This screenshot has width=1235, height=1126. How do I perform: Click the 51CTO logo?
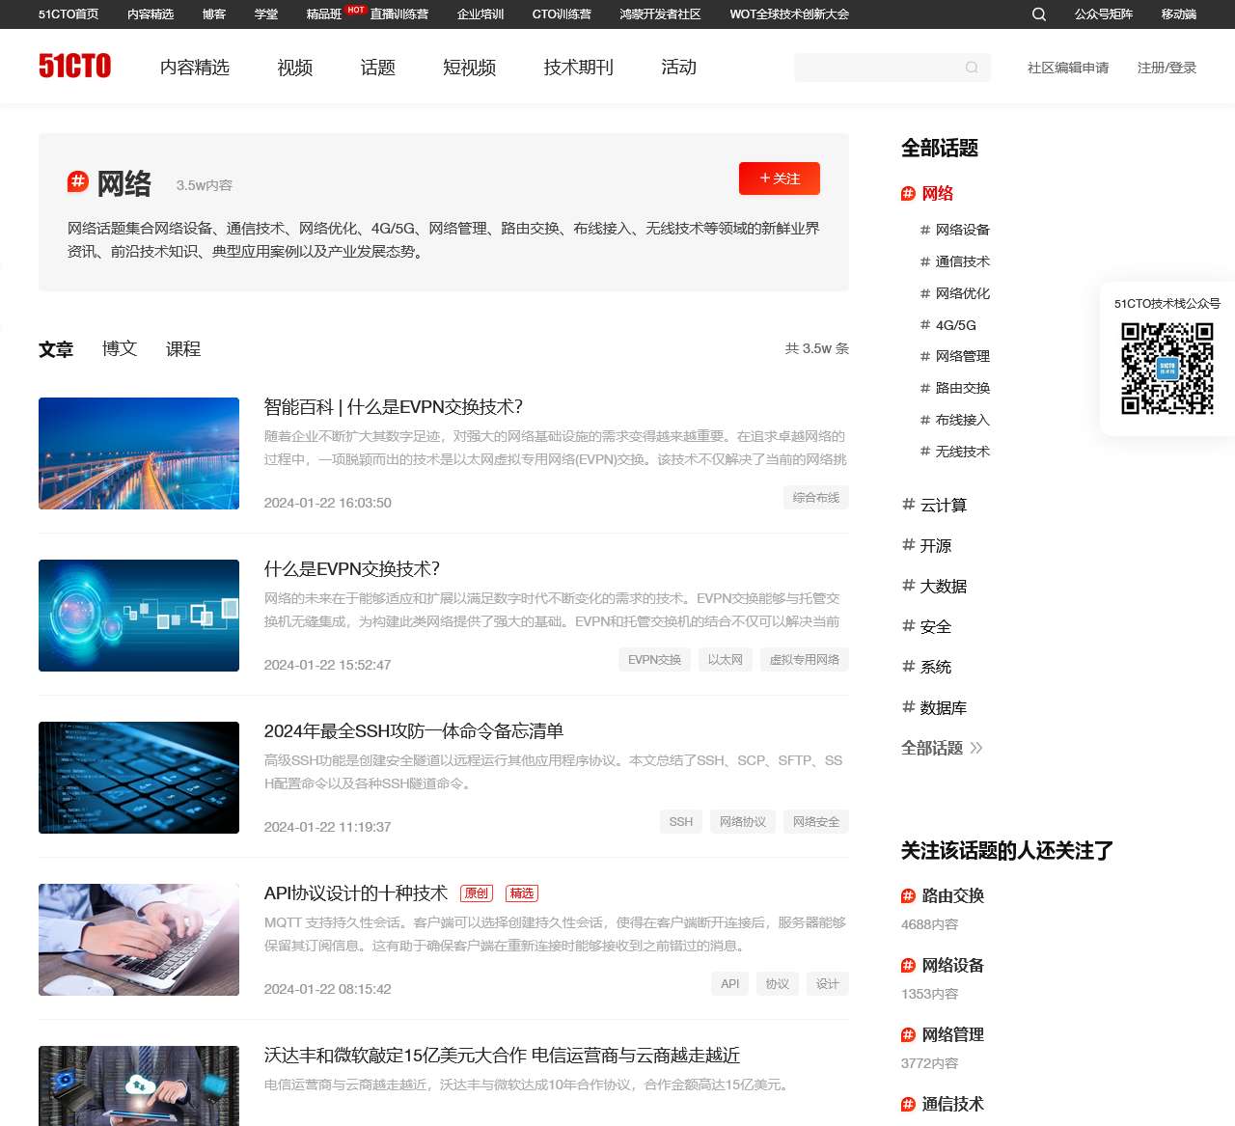pyautogui.click(x=74, y=66)
